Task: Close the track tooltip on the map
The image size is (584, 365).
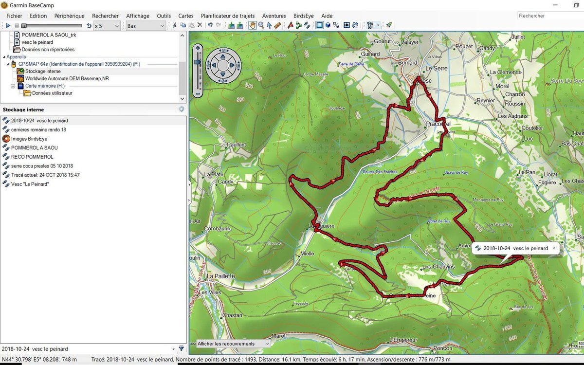Action: pos(553,248)
